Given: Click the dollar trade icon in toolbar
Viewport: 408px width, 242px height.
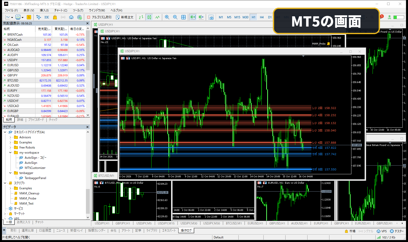Looking at the screenshot, I should coord(29,17).
